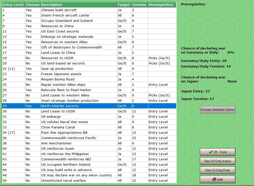Click the Description column header
The width and height of the screenshot is (254, 186).
click(x=79, y=5)
